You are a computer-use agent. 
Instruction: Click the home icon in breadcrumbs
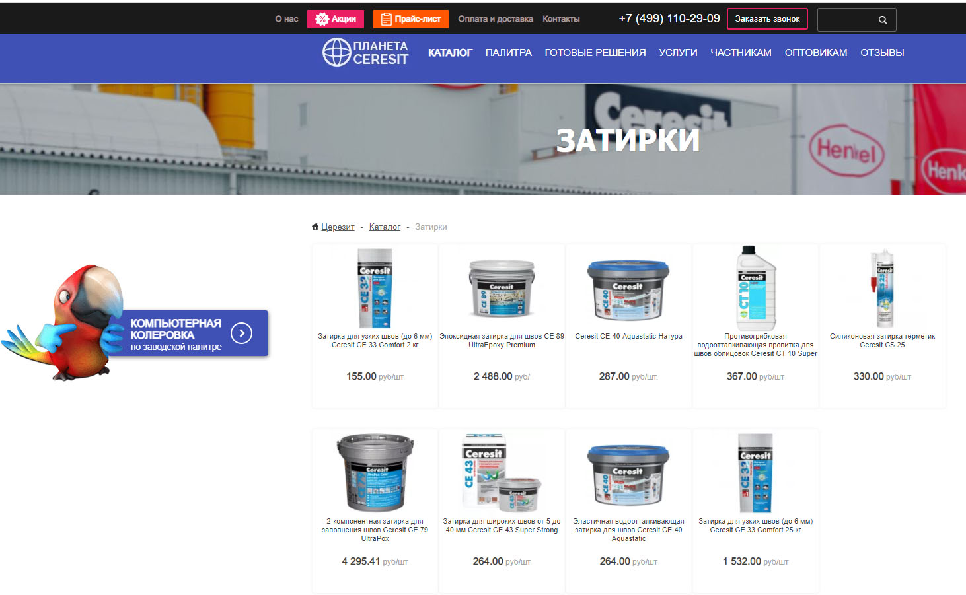(315, 227)
